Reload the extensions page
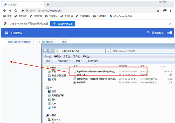Viewport: 175px width, 123px height. tap(16, 10)
